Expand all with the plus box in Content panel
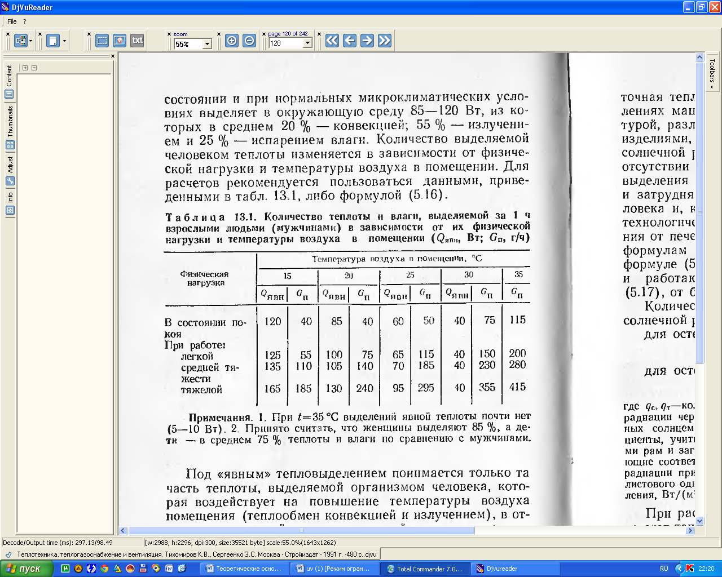722x577 pixels. click(x=25, y=68)
